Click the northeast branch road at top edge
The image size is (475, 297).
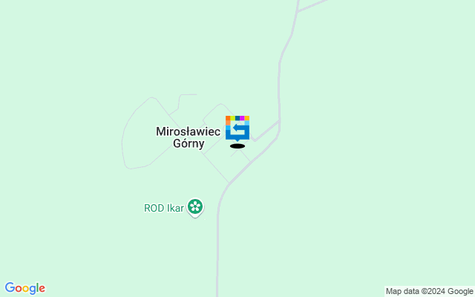[x=312, y=5]
